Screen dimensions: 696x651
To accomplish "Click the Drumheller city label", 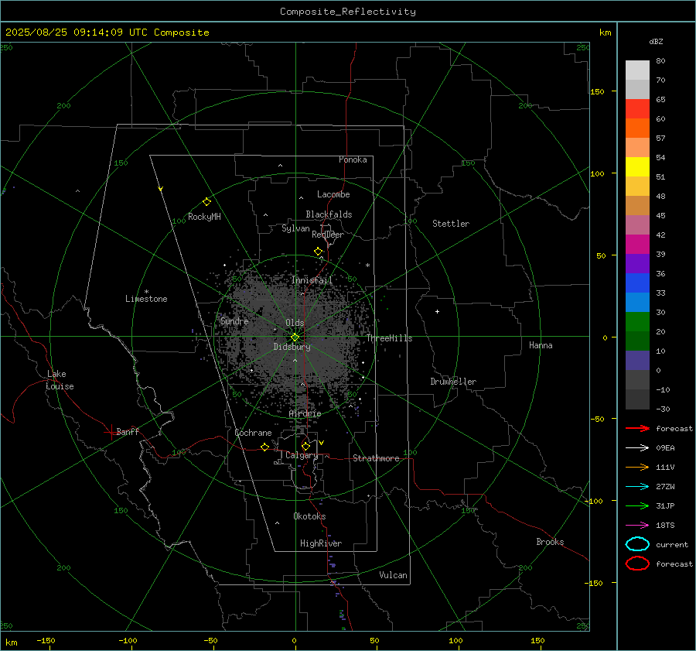I will [x=453, y=382].
